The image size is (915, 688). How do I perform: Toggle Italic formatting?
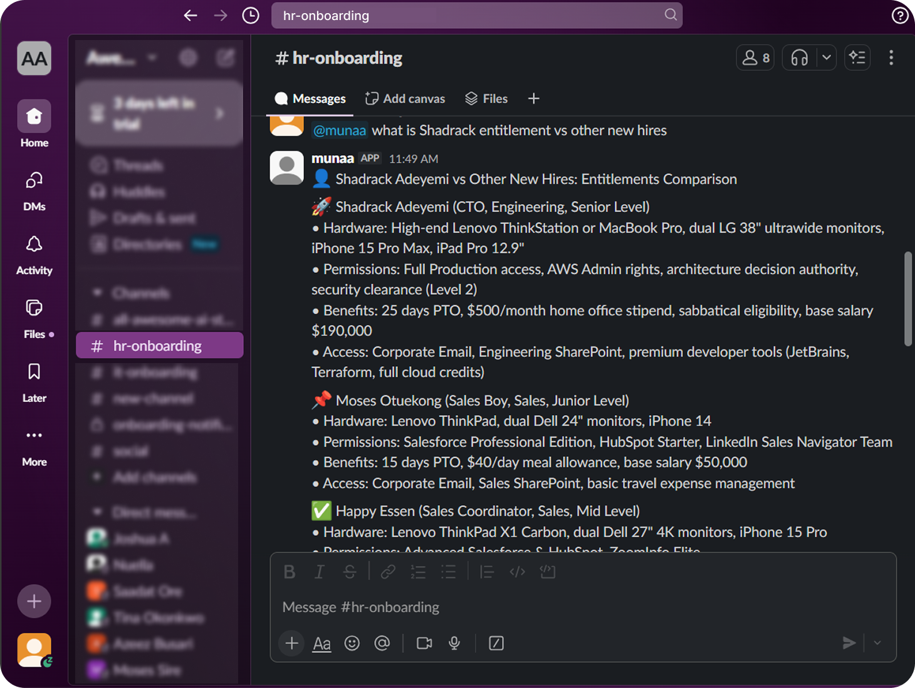320,572
